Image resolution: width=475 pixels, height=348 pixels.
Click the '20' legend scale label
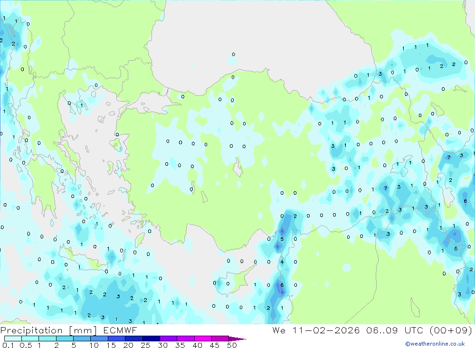(128, 345)
